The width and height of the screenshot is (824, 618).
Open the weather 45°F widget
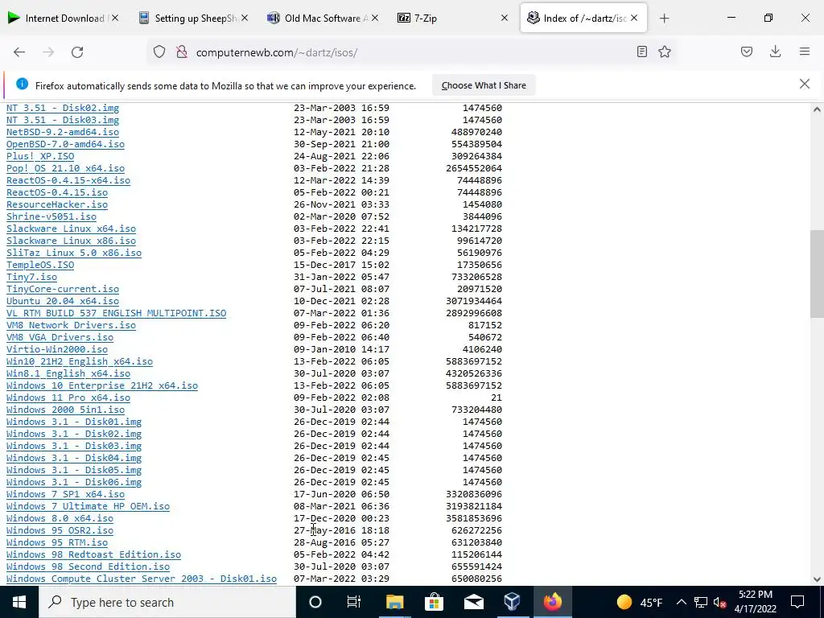click(x=640, y=602)
